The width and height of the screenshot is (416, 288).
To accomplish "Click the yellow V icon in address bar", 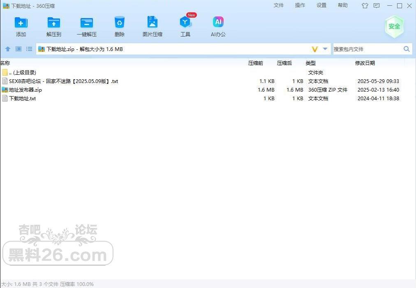I will 315,49.
